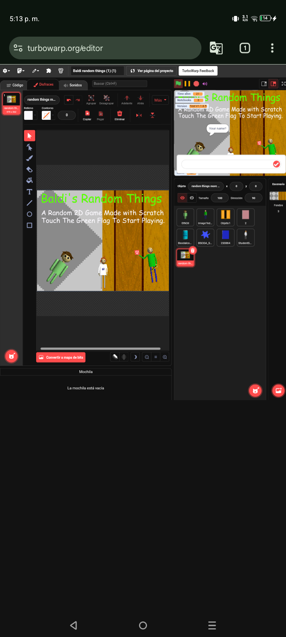This screenshot has height=637, width=286.
Task: Click the project title field
Action: (x=97, y=71)
